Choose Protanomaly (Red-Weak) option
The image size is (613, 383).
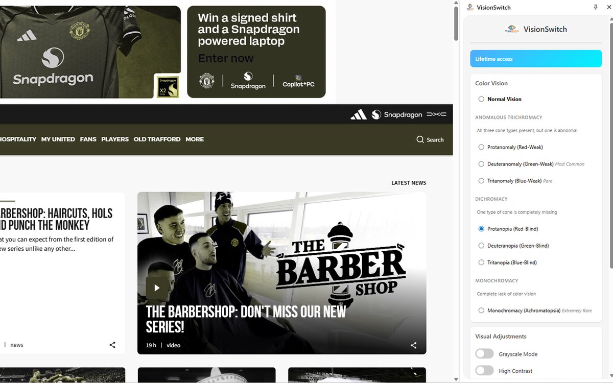[x=481, y=147]
